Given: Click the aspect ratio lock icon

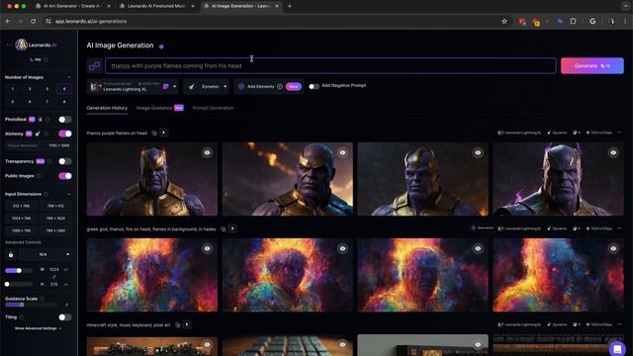Looking at the screenshot, I should [x=11, y=255].
